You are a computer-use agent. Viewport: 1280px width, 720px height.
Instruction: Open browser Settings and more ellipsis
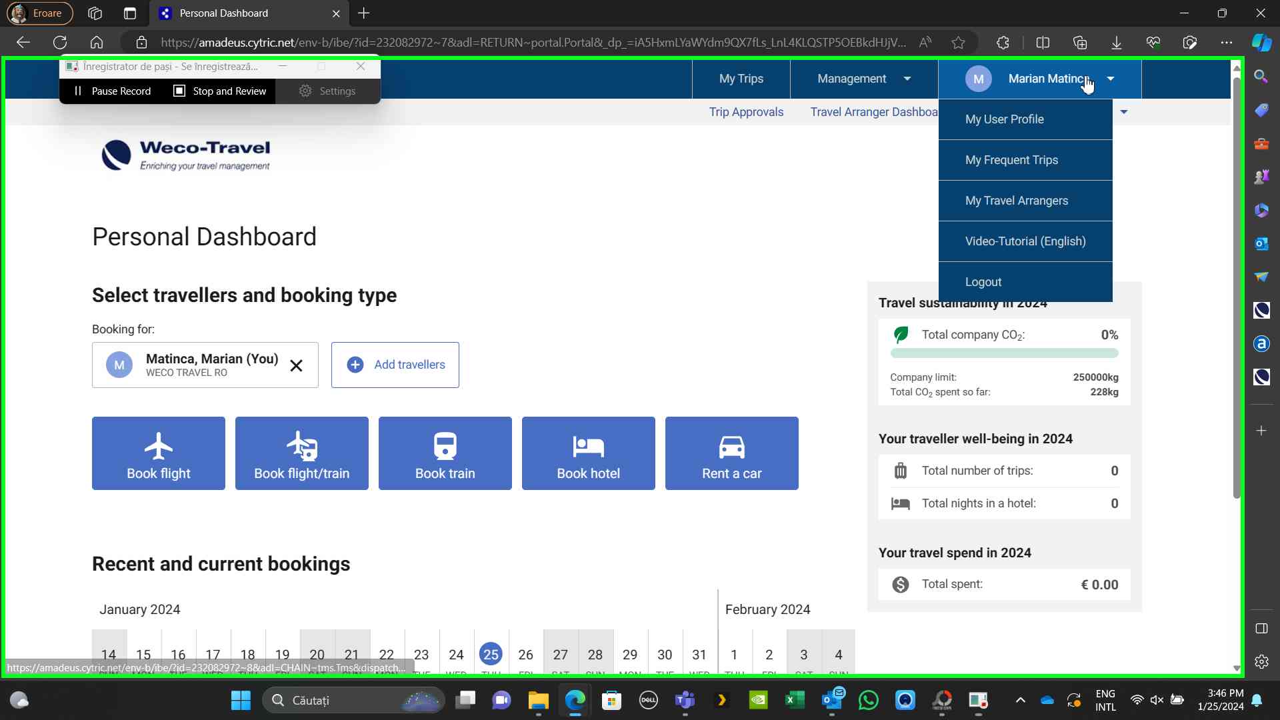pos(1227,43)
